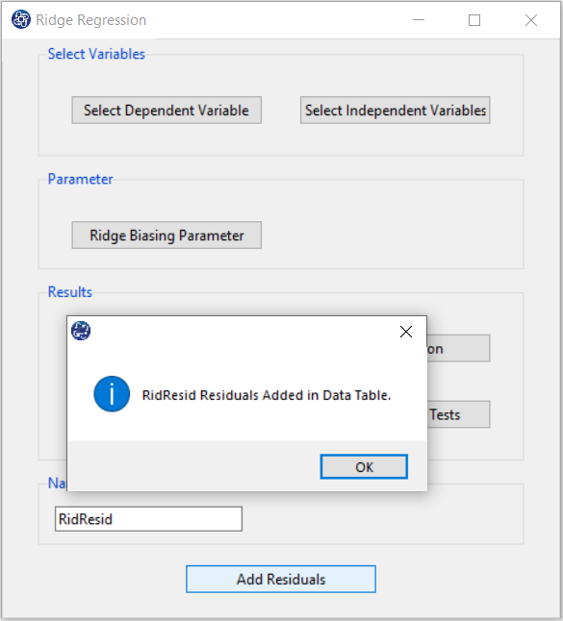Image resolution: width=563 pixels, height=621 pixels.
Task: Confirm the message with the OK button
Action: coord(364,467)
